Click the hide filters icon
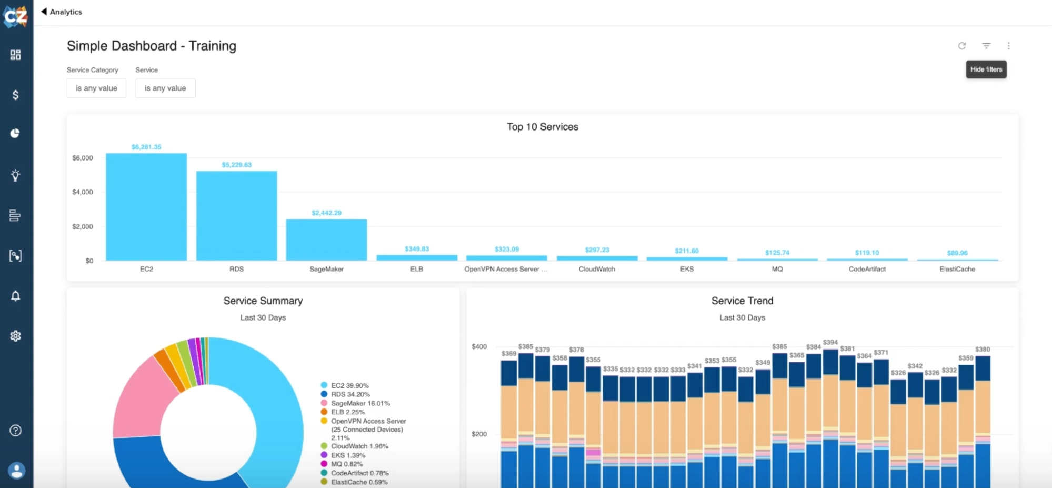 tap(986, 46)
